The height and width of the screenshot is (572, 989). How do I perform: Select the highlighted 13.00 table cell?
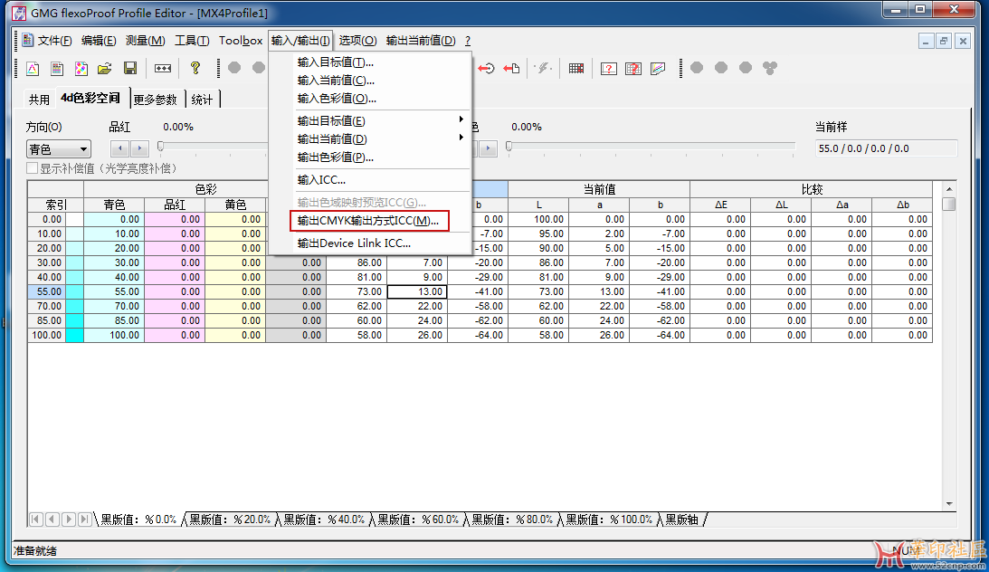point(417,291)
